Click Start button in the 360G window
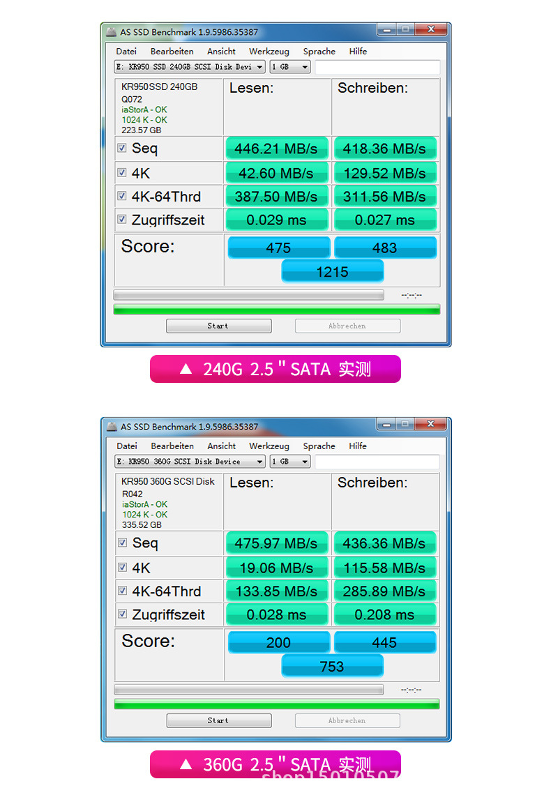This screenshot has width=551, height=802. [x=219, y=720]
